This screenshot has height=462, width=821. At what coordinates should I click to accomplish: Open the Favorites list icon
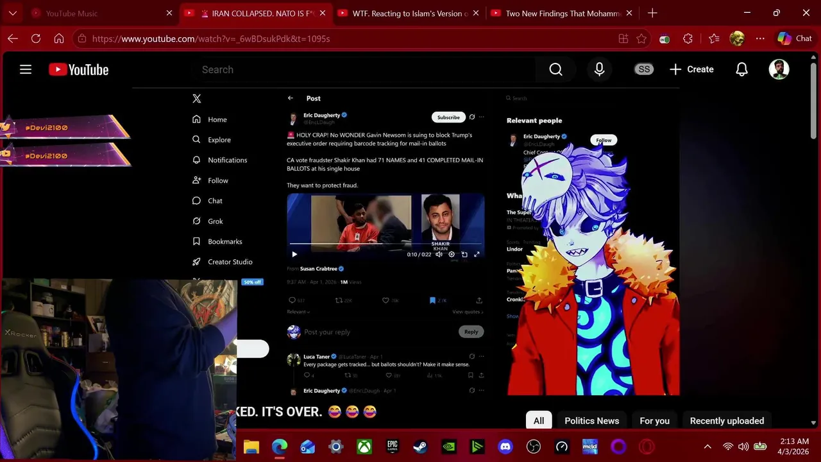tap(715, 38)
